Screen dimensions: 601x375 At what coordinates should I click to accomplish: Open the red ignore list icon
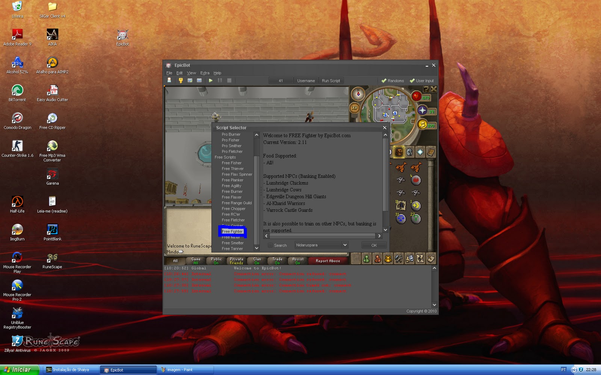pos(378,259)
